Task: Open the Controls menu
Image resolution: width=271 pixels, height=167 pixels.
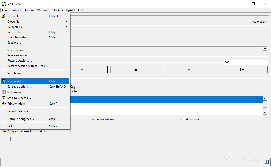Action: pyautogui.click(x=15, y=10)
